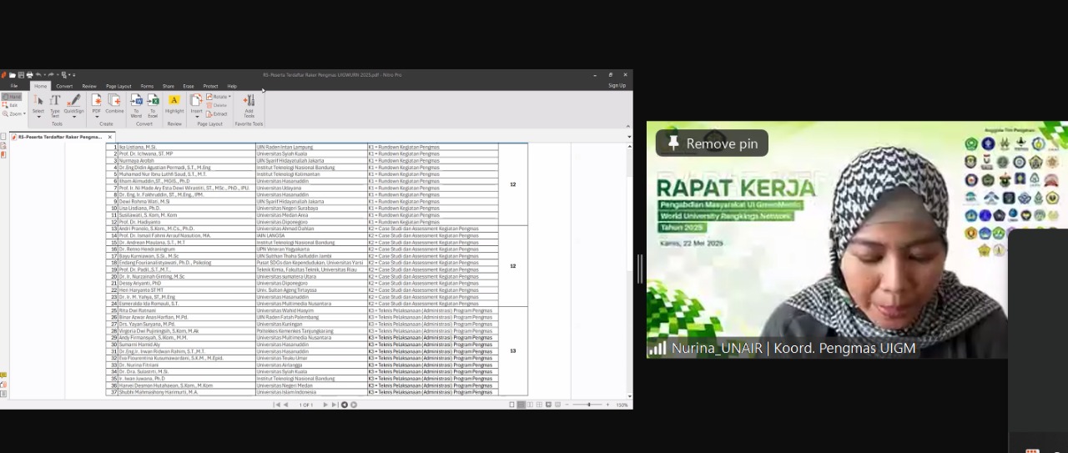This screenshot has height=453, width=1068.
Task: Close the RS-Peserta Terdaftar document tab
Action: pos(109,137)
